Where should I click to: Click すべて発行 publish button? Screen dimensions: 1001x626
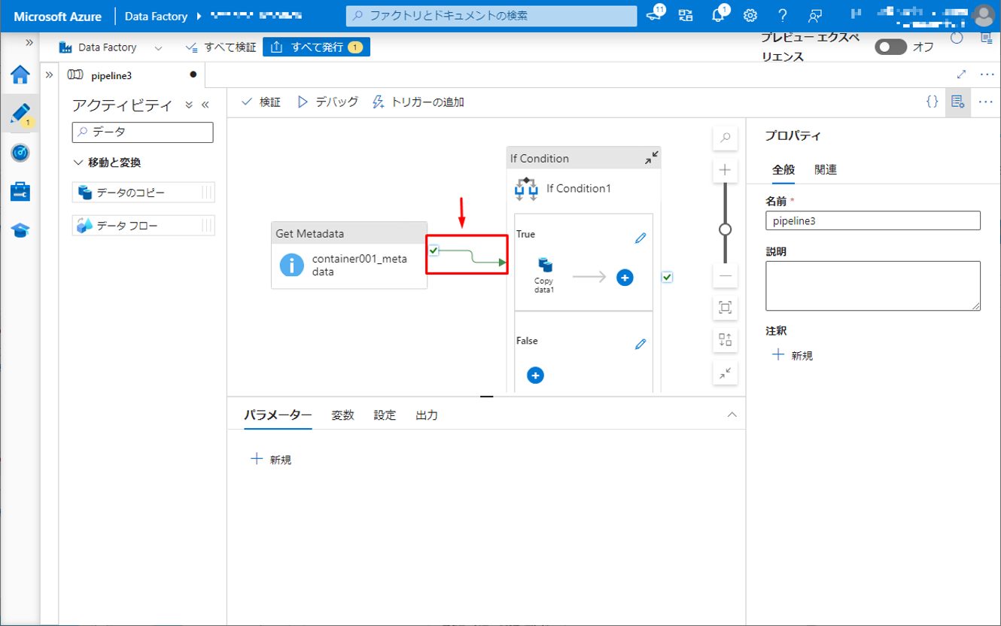point(316,47)
